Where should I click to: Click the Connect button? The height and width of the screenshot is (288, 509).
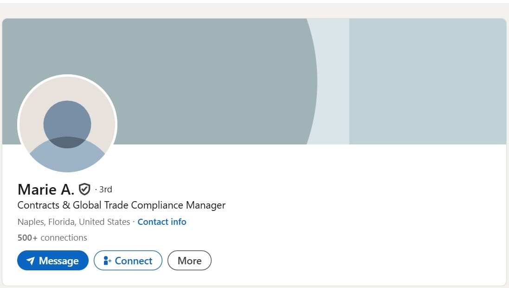click(128, 261)
